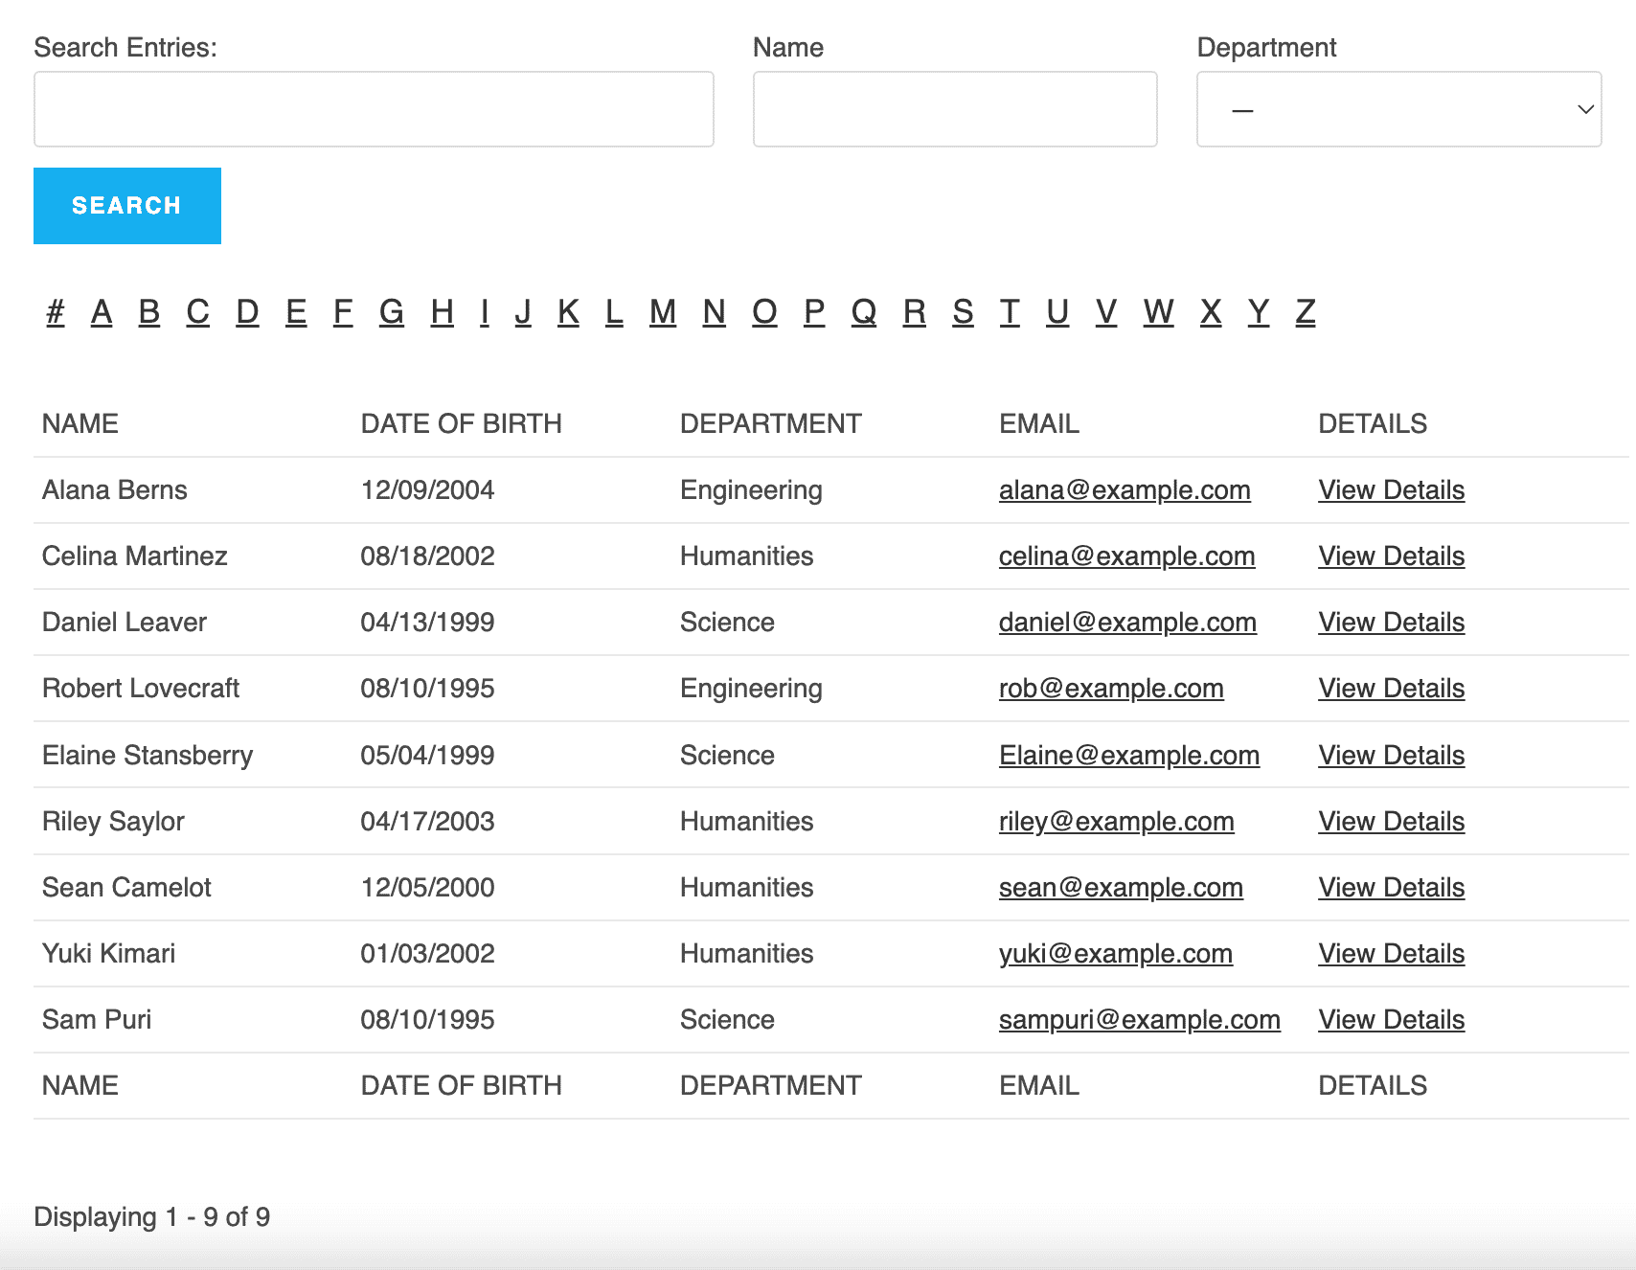View Details for Elaine Stansberry

pos(1392,756)
